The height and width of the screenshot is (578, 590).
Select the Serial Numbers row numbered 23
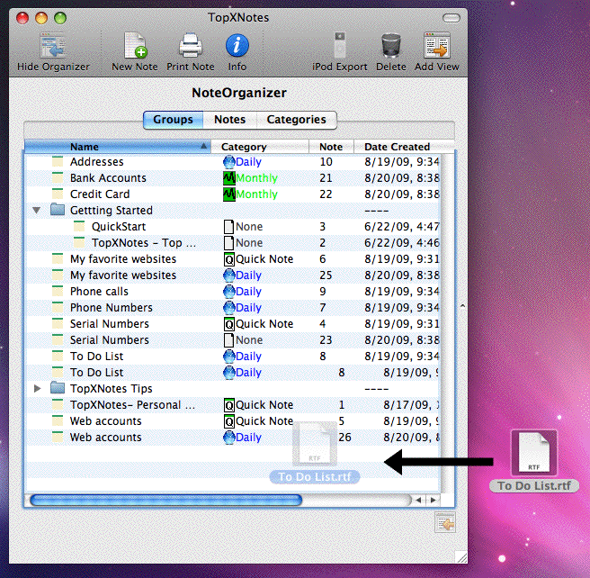tap(233, 340)
